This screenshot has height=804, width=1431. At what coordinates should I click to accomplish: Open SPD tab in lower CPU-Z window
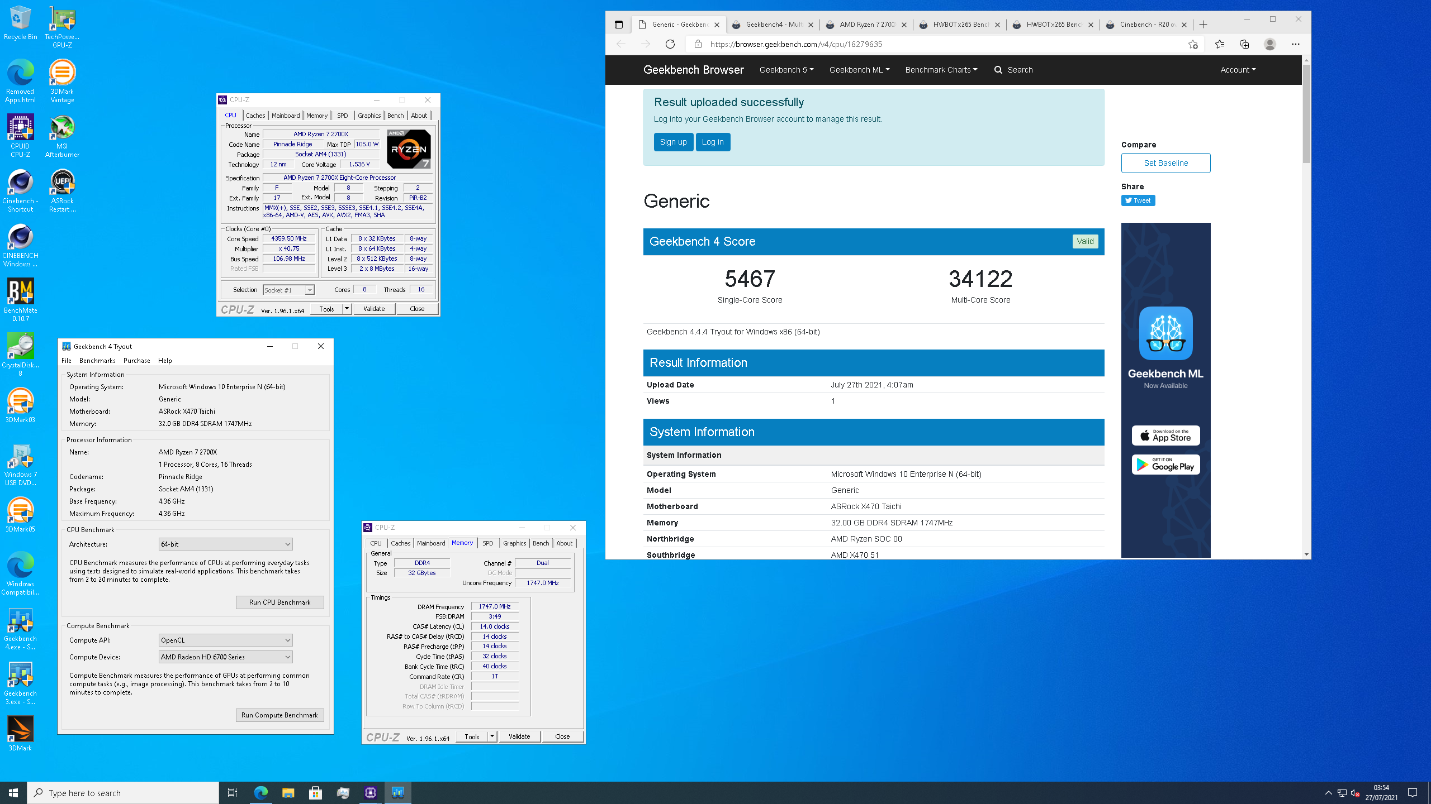pos(488,543)
